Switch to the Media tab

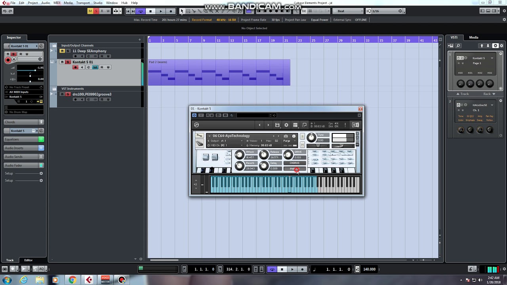[x=474, y=37]
